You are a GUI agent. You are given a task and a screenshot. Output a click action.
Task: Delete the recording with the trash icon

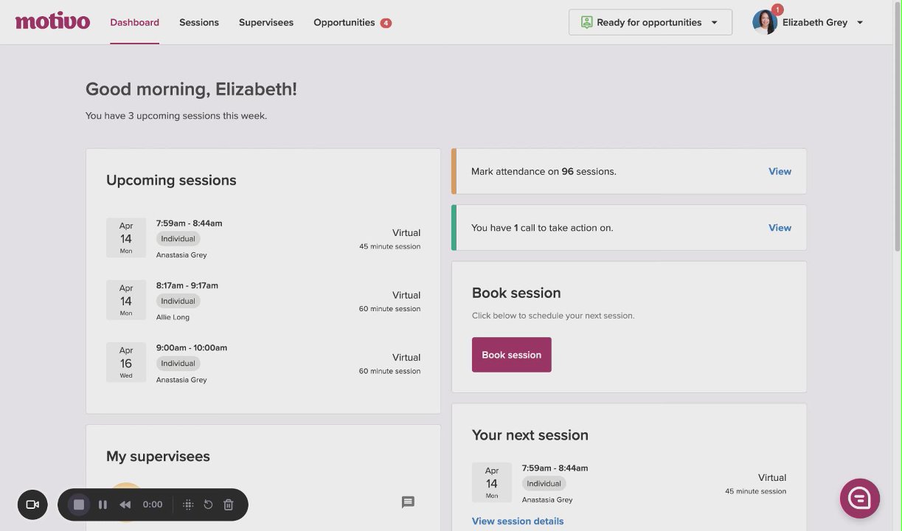point(229,504)
